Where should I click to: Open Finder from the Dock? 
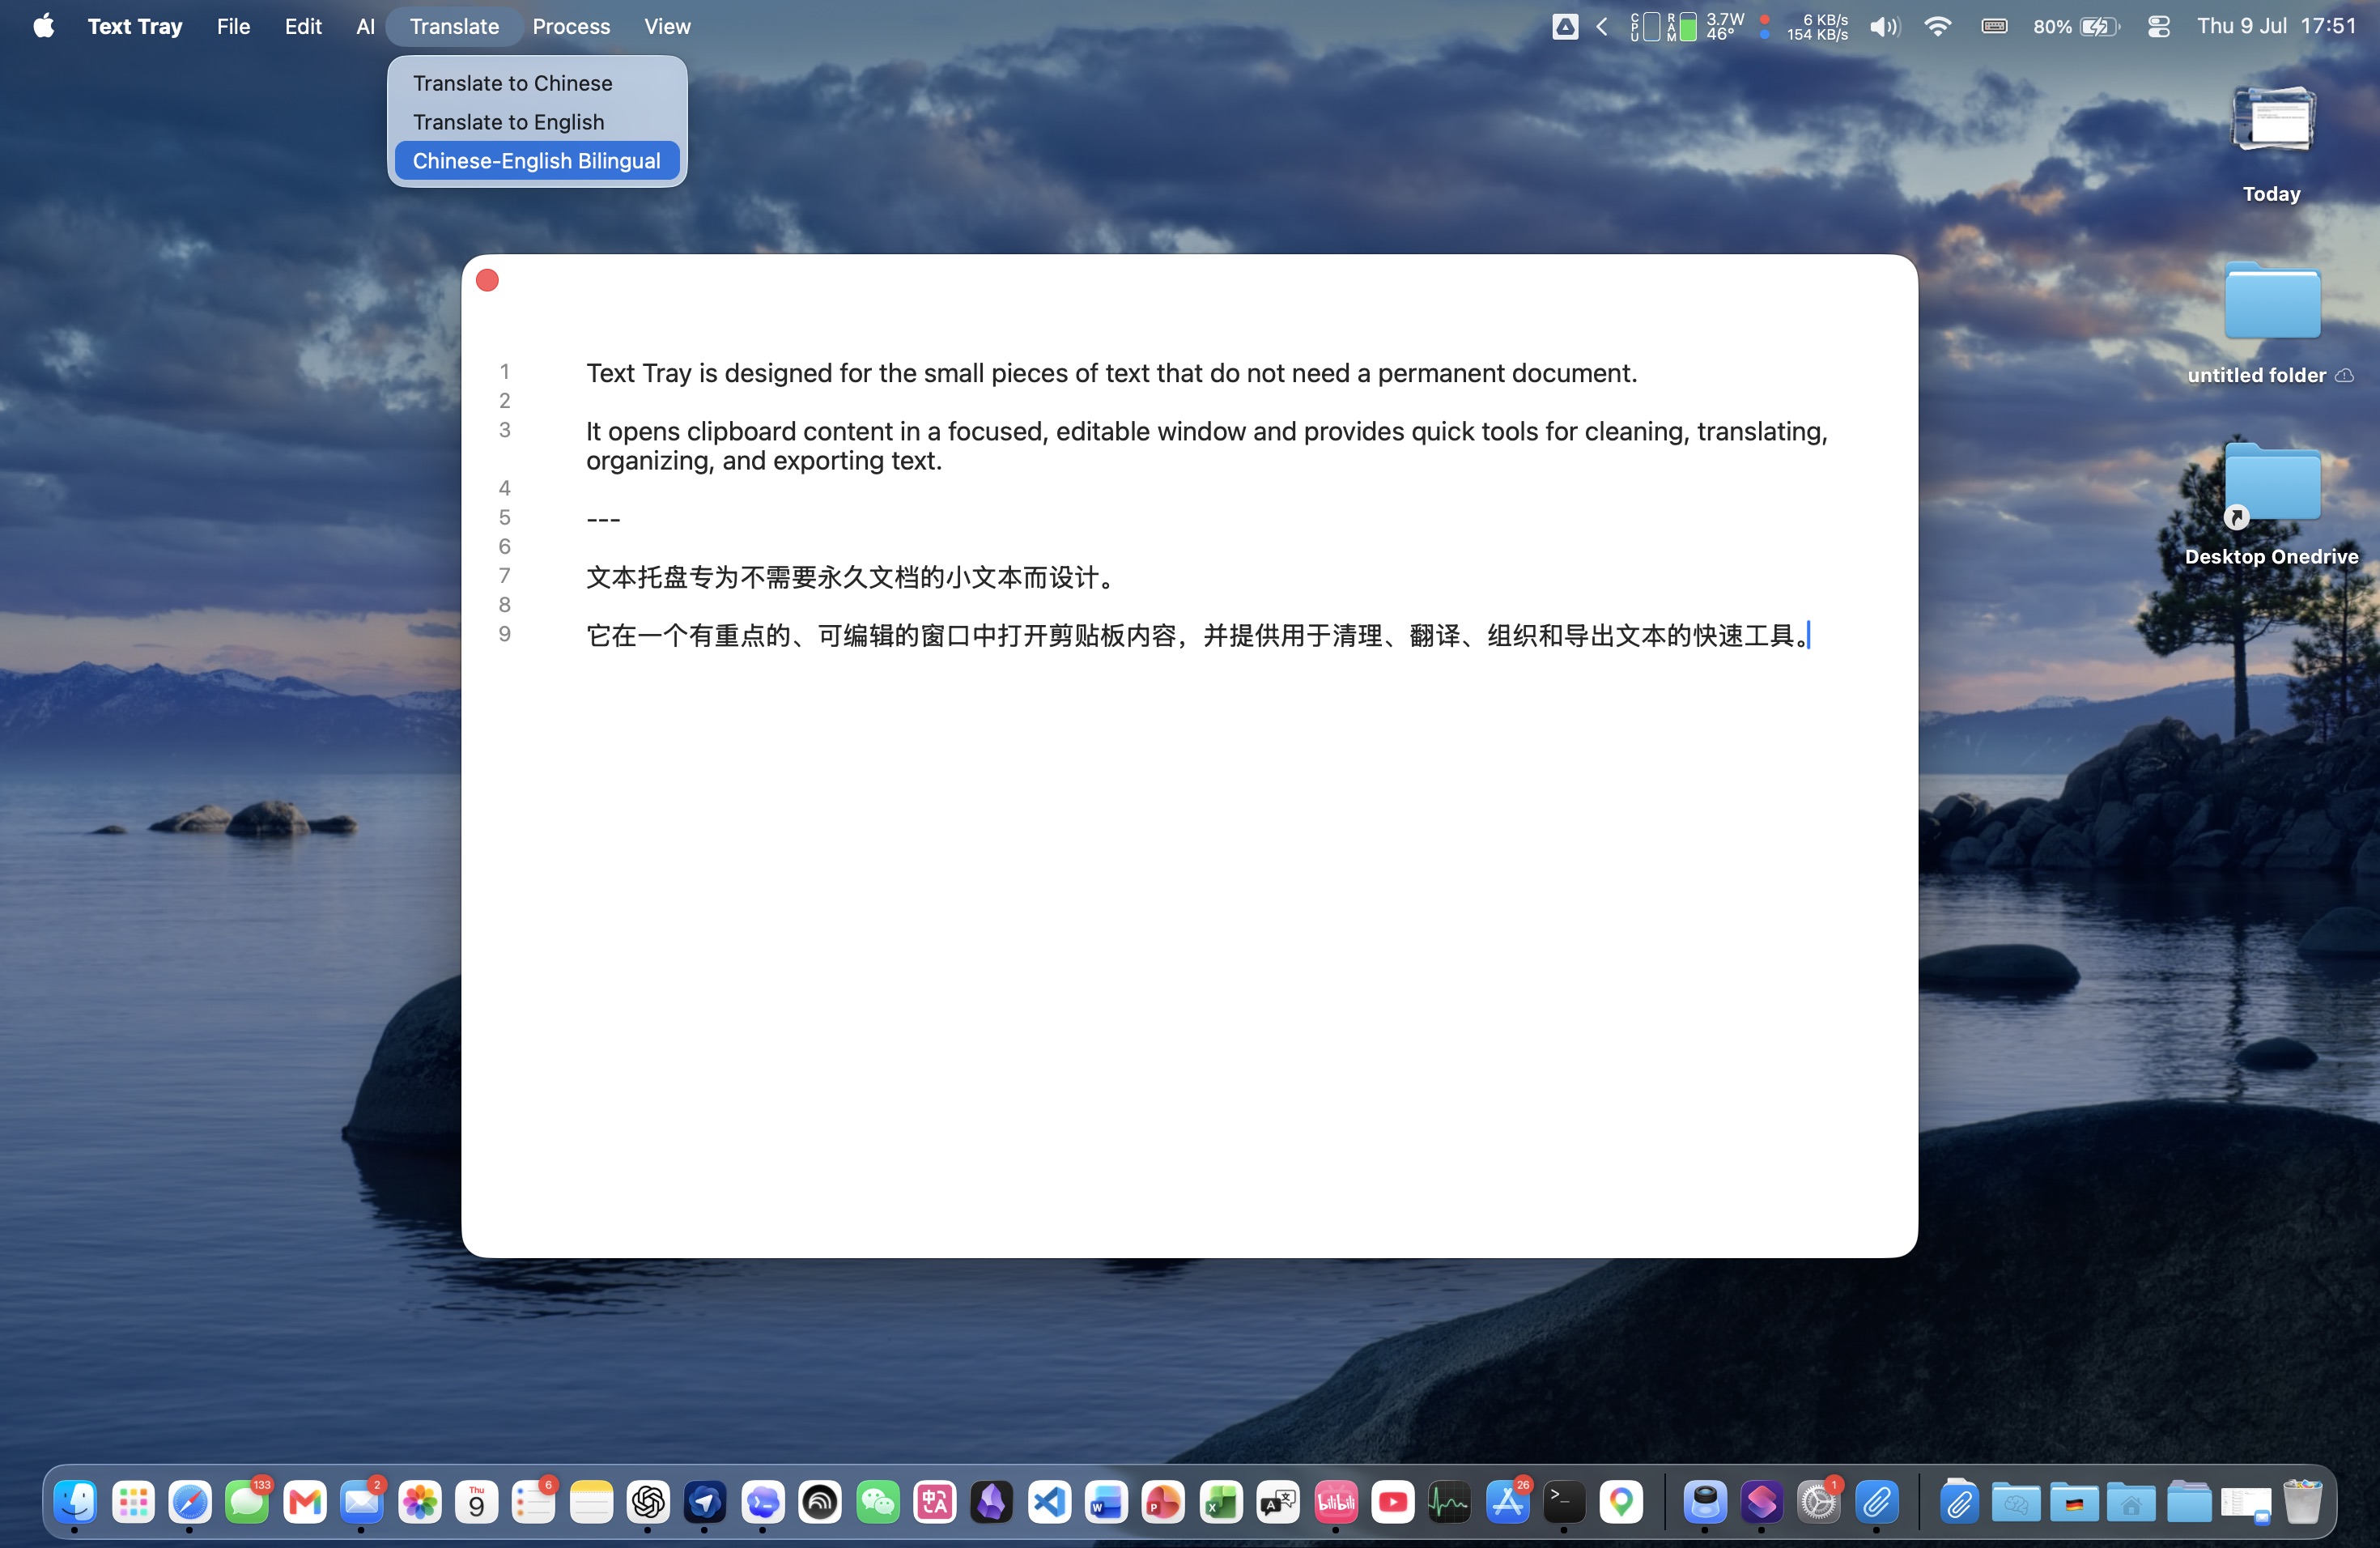(75, 1501)
